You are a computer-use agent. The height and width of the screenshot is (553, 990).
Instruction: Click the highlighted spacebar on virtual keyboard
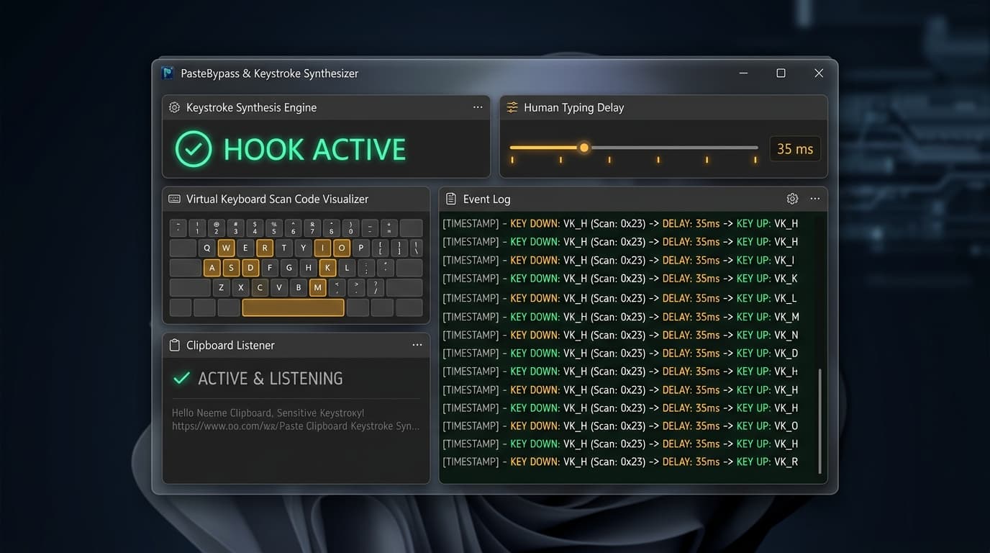[293, 307]
